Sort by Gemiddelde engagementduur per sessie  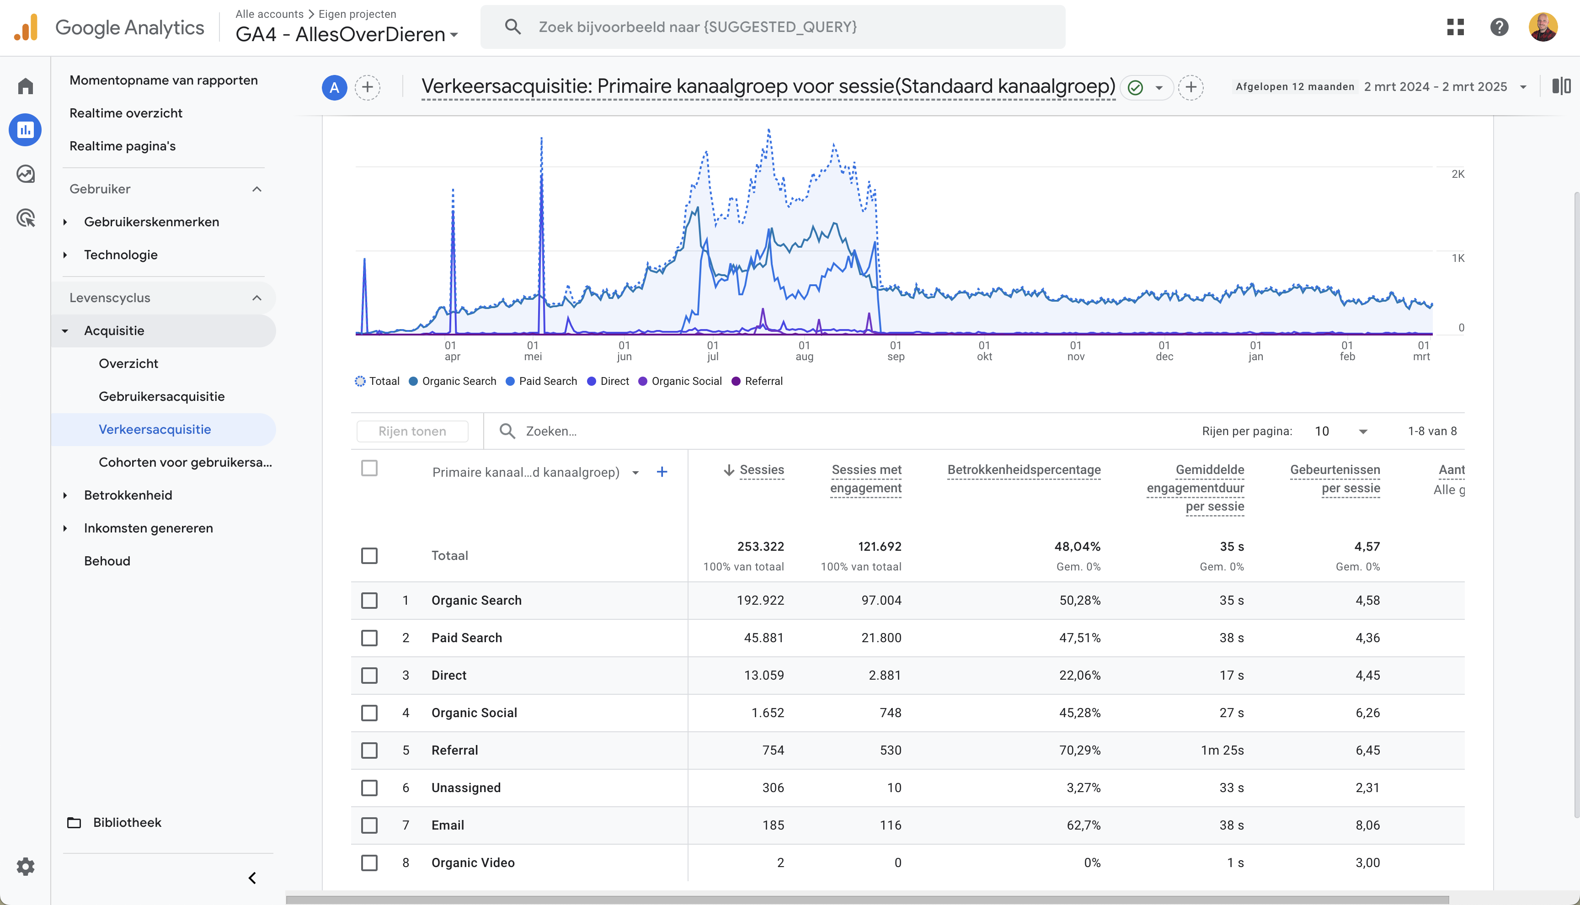click(x=1195, y=488)
